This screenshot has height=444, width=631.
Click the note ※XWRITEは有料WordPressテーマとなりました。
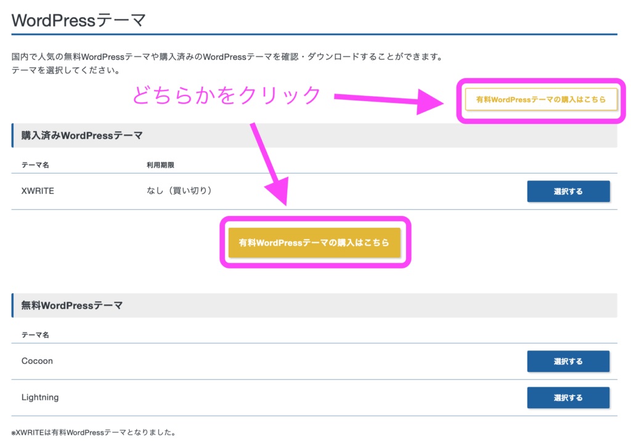(94, 432)
